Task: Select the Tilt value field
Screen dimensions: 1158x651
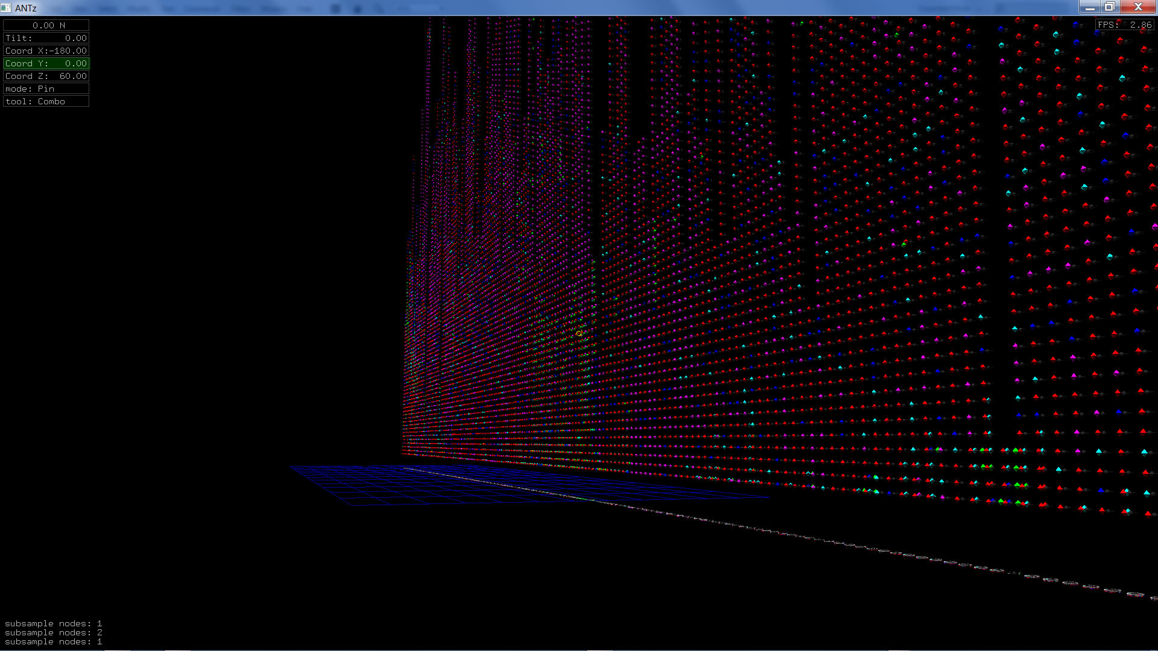Action: coord(46,38)
